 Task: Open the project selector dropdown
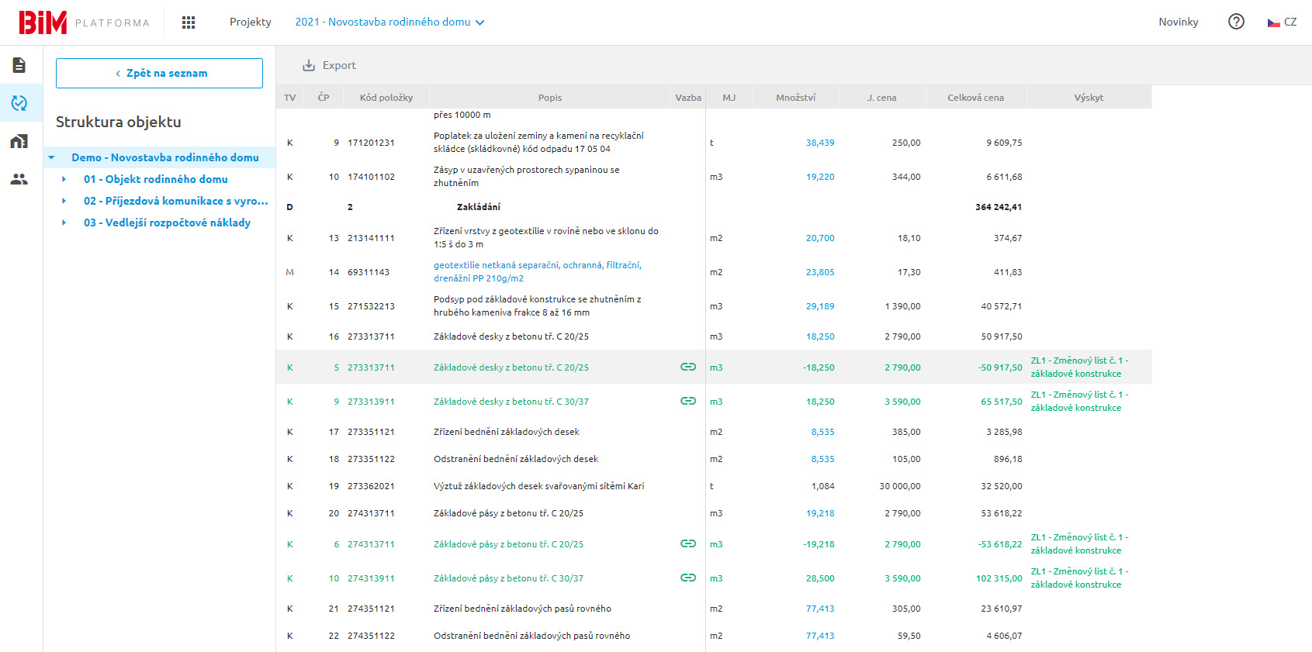[x=389, y=22]
